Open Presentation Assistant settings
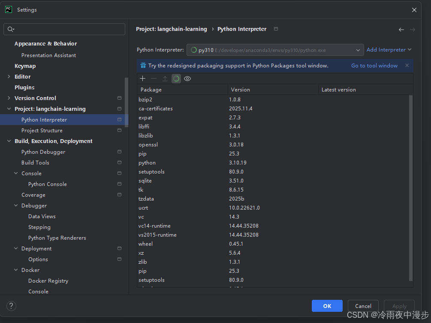Image resolution: width=431 pixels, height=323 pixels. (48, 55)
